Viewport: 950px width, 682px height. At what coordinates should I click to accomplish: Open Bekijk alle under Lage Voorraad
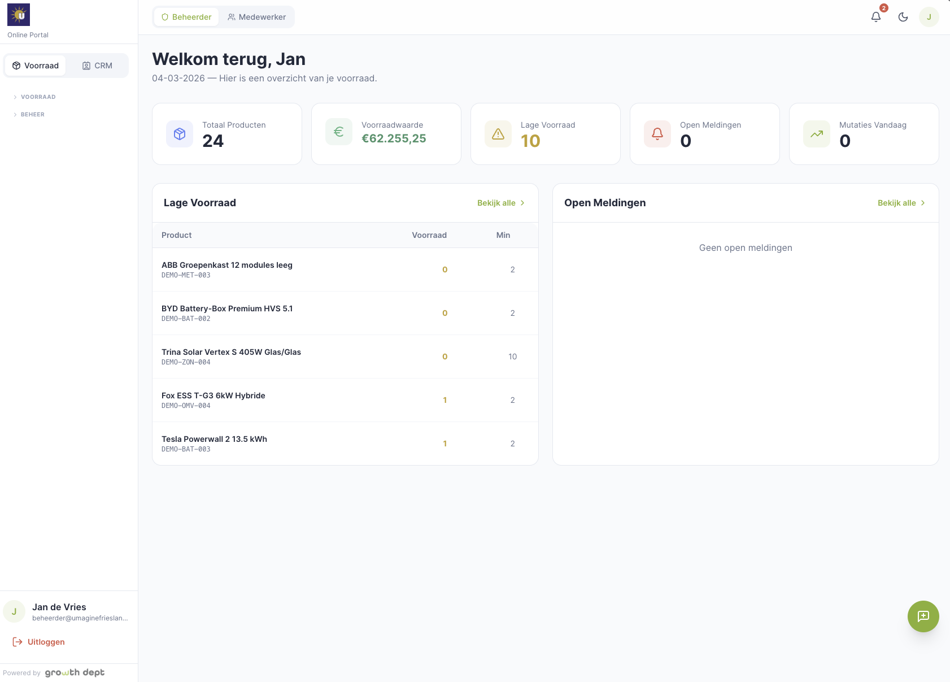(x=501, y=203)
